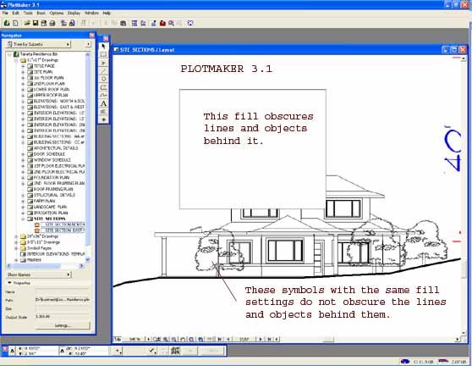The width and height of the screenshot is (472, 366).
Task: Select the first site section drawing
Action: coord(63,225)
